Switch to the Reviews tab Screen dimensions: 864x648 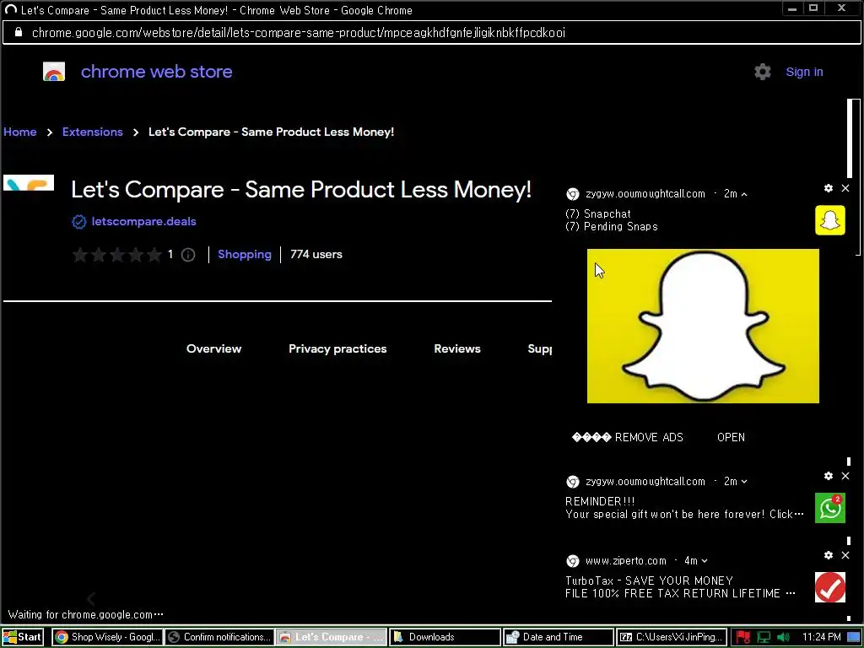pyautogui.click(x=457, y=348)
